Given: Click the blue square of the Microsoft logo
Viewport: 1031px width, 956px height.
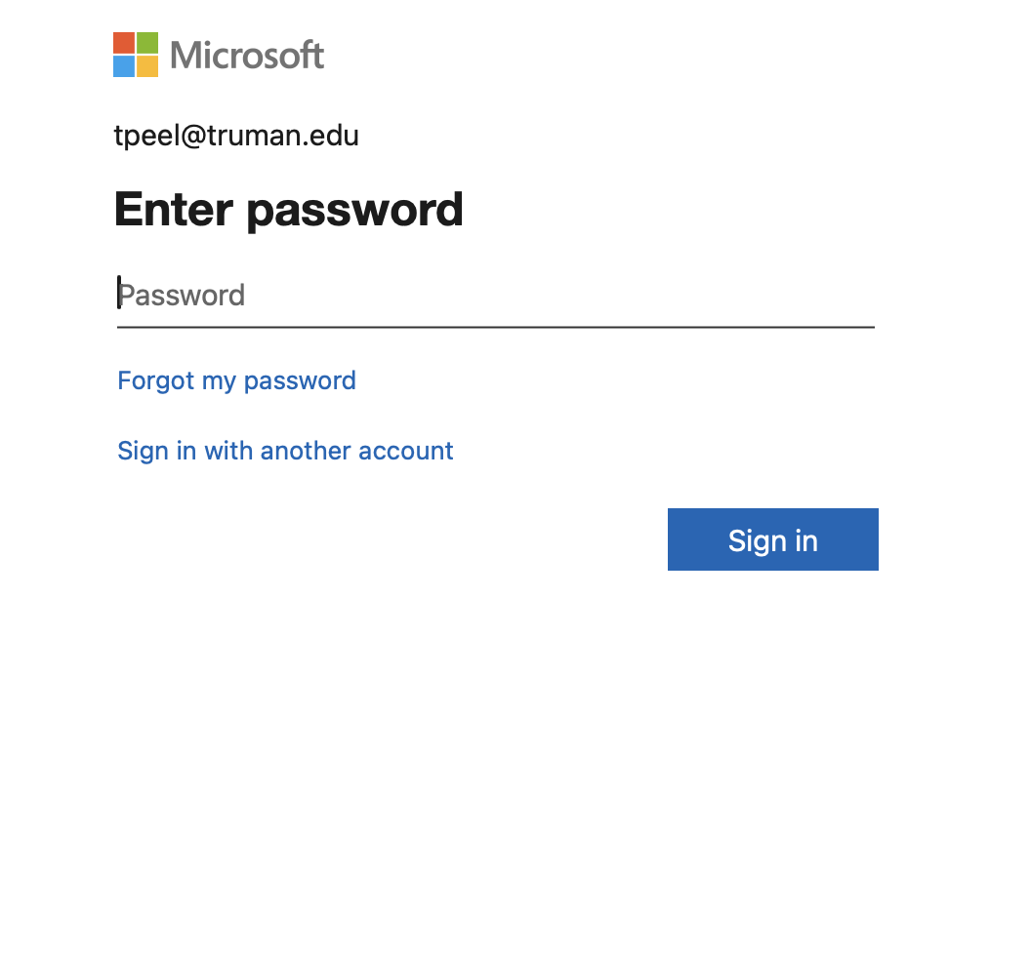Looking at the screenshot, I should tap(124, 66).
